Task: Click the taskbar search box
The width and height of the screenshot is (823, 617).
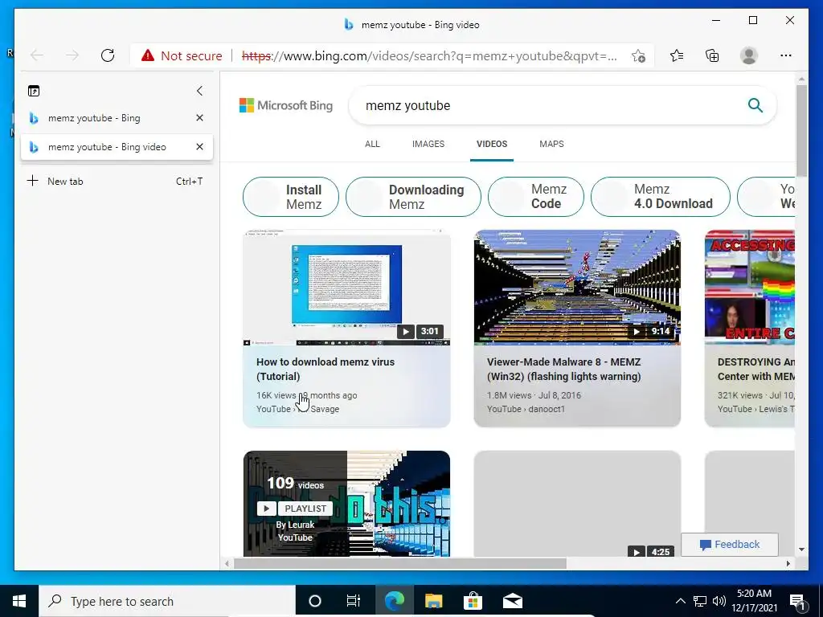Action: click(x=167, y=601)
